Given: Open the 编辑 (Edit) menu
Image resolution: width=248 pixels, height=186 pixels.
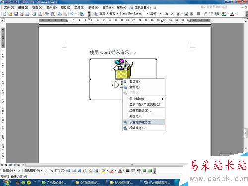Looking at the screenshot, I should click(23, 7).
